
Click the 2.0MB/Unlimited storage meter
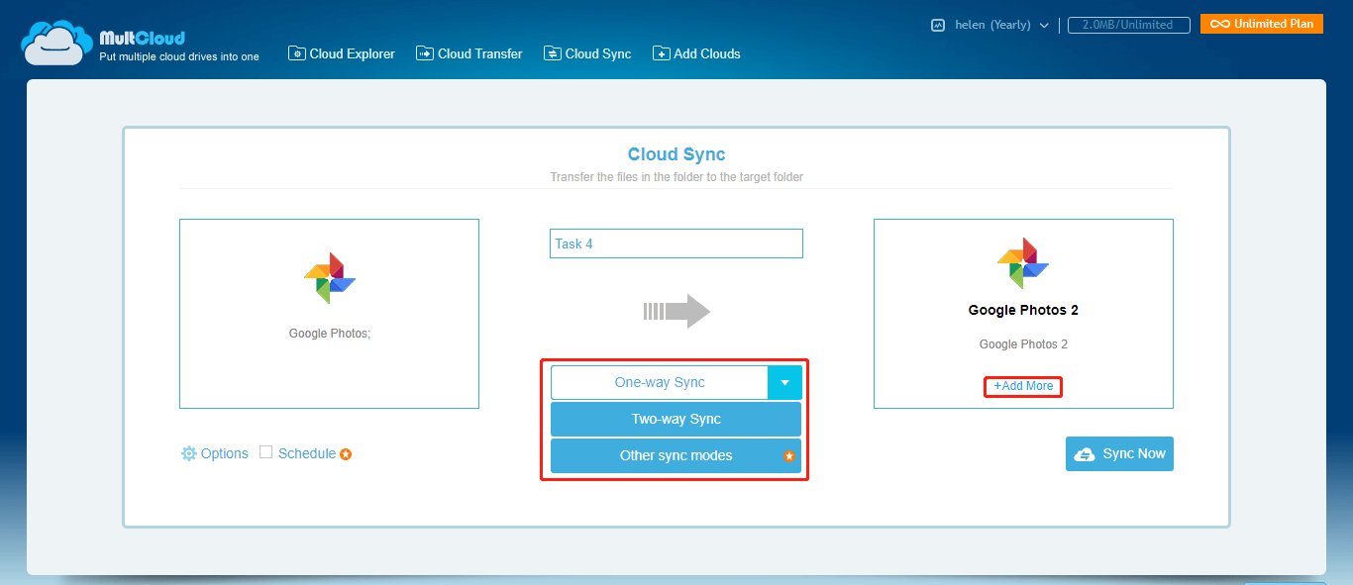(1128, 24)
